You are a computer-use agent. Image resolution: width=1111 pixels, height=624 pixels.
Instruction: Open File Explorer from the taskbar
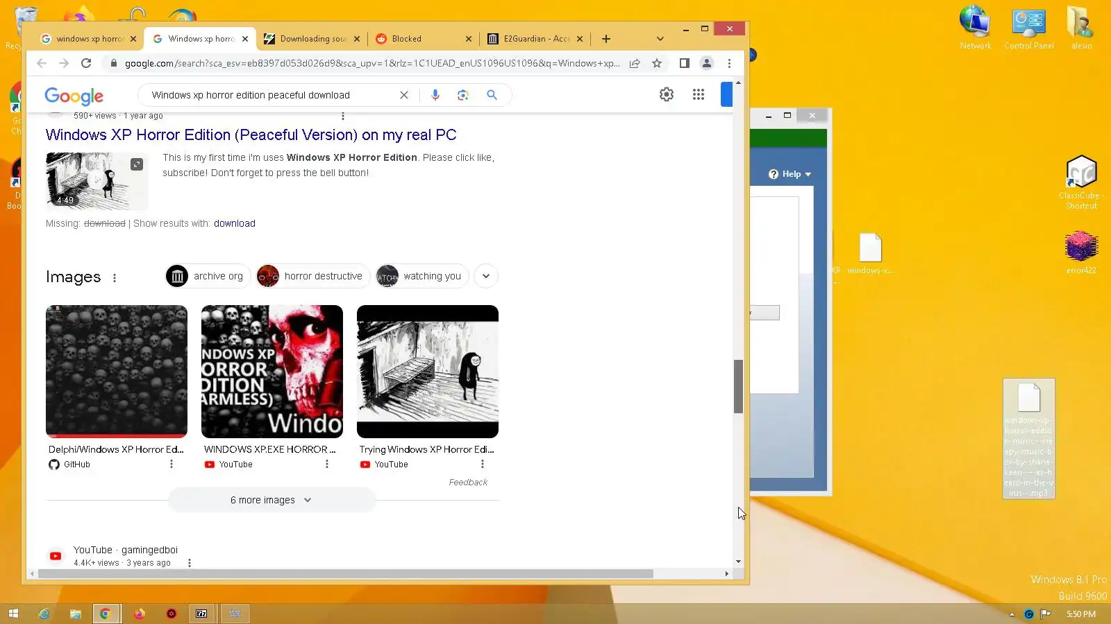point(75,614)
